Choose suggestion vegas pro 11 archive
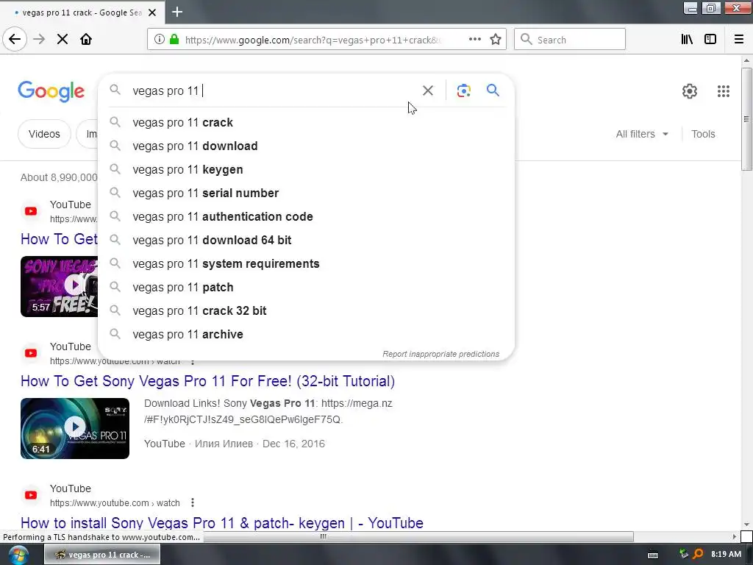Screen dimensions: 753x565 [306, 335]
